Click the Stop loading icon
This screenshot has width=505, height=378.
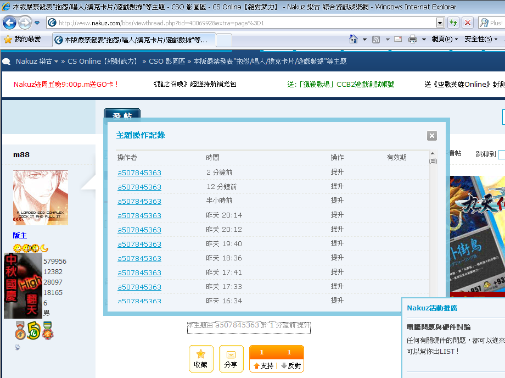coord(468,23)
